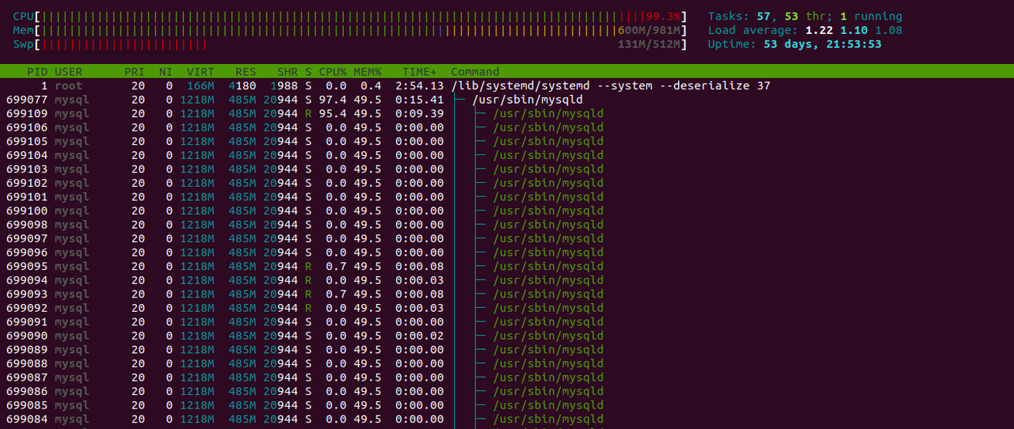This screenshot has height=429, width=1014.
Task: Sort by the RES column header
Action: tap(246, 71)
